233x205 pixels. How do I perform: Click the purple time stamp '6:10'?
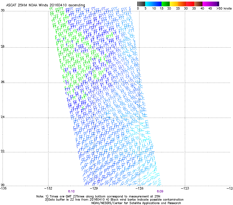[71, 191]
